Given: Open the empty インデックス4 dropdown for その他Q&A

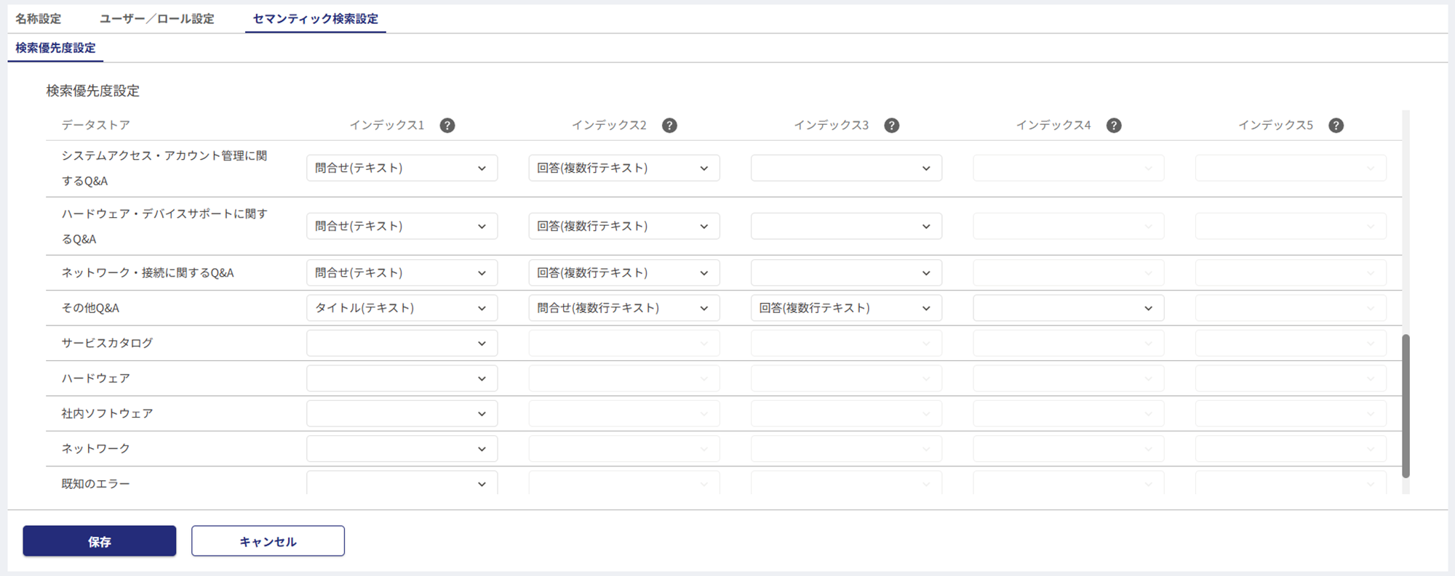Looking at the screenshot, I should (x=1068, y=308).
